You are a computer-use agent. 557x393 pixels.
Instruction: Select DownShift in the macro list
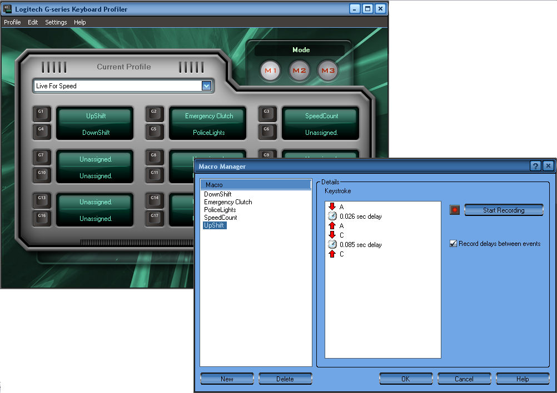(218, 194)
